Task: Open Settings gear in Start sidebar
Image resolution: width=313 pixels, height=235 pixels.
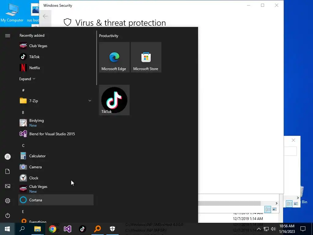Action: (8, 201)
